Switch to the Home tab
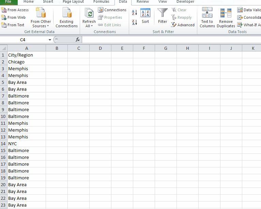The width and height of the screenshot is (261, 209). tap(29, 2)
